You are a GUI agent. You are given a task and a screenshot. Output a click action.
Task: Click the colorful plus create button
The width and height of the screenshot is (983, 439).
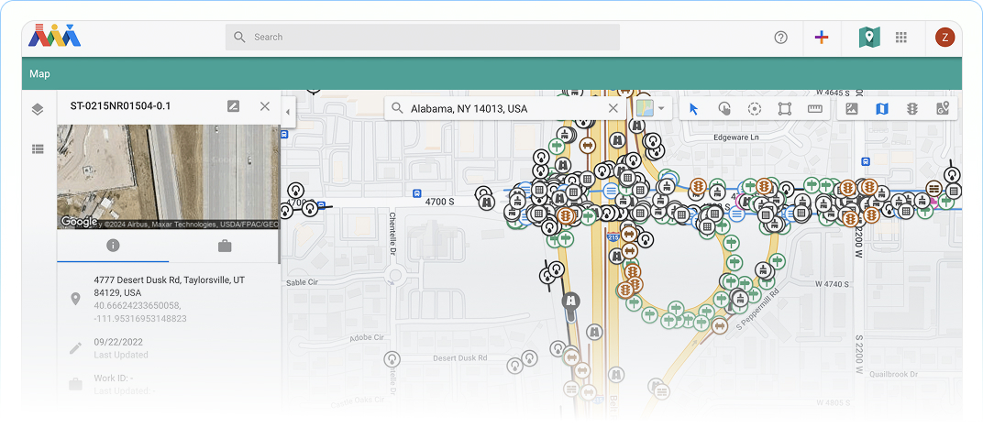coord(822,37)
